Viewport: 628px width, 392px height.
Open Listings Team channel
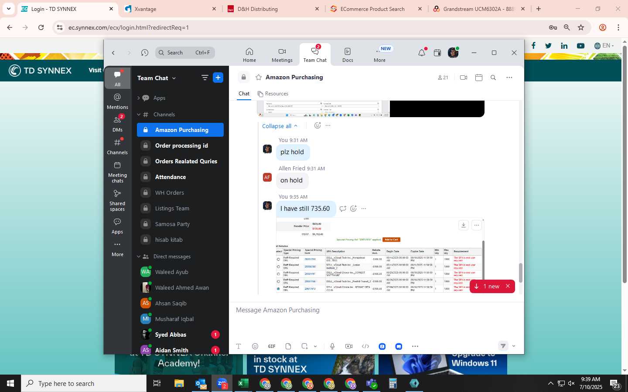point(180,208)
